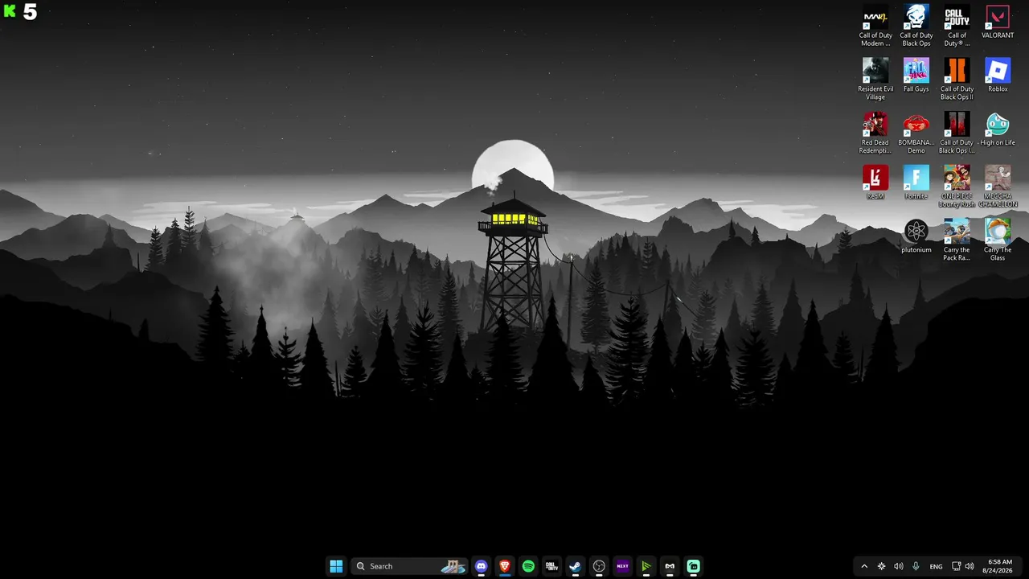Select the Carry The Glass shortcut

pos(998,240)
